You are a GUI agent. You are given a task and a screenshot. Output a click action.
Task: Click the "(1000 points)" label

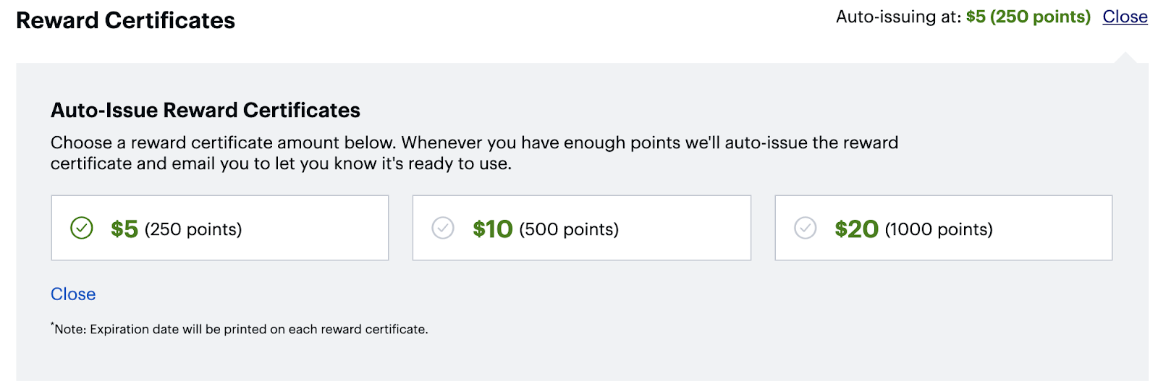(x=939, y=229)
